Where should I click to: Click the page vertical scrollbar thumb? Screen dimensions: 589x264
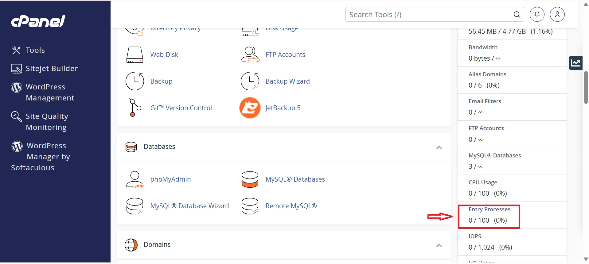pos(586,87)
